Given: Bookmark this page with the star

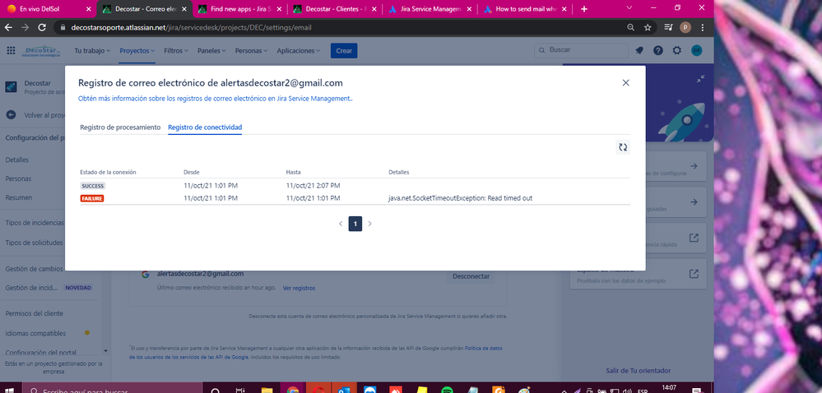Looking at the screenshot, I should tap(648, 27).
